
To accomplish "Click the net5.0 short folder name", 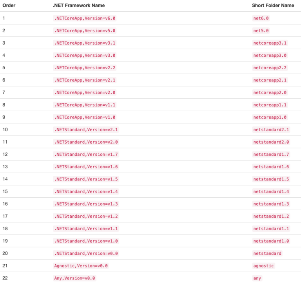I will [261, 31].
